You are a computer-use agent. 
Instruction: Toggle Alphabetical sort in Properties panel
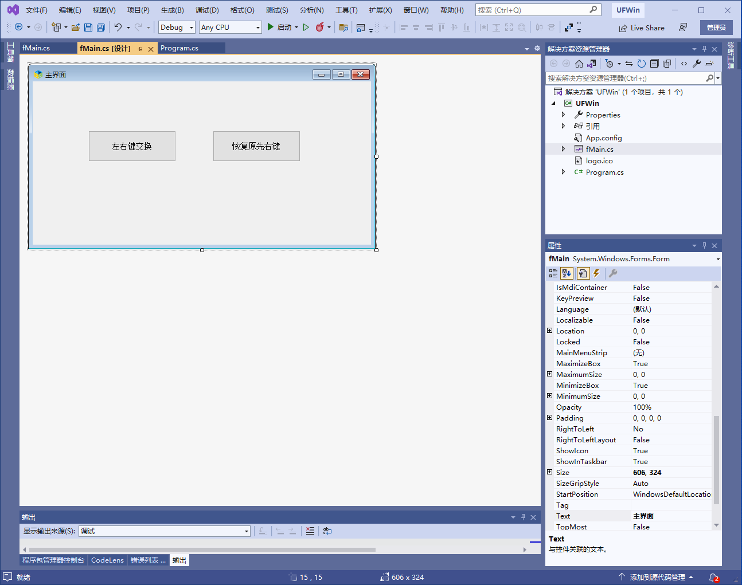tap(567, 273)
